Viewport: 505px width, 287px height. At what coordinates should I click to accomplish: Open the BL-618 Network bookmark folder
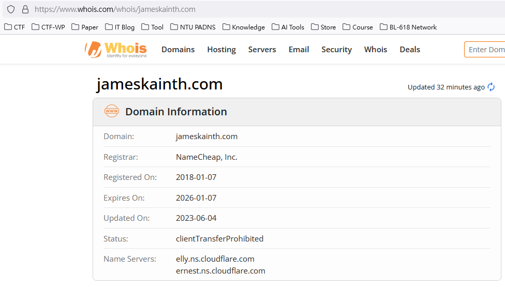click(408, 27)
